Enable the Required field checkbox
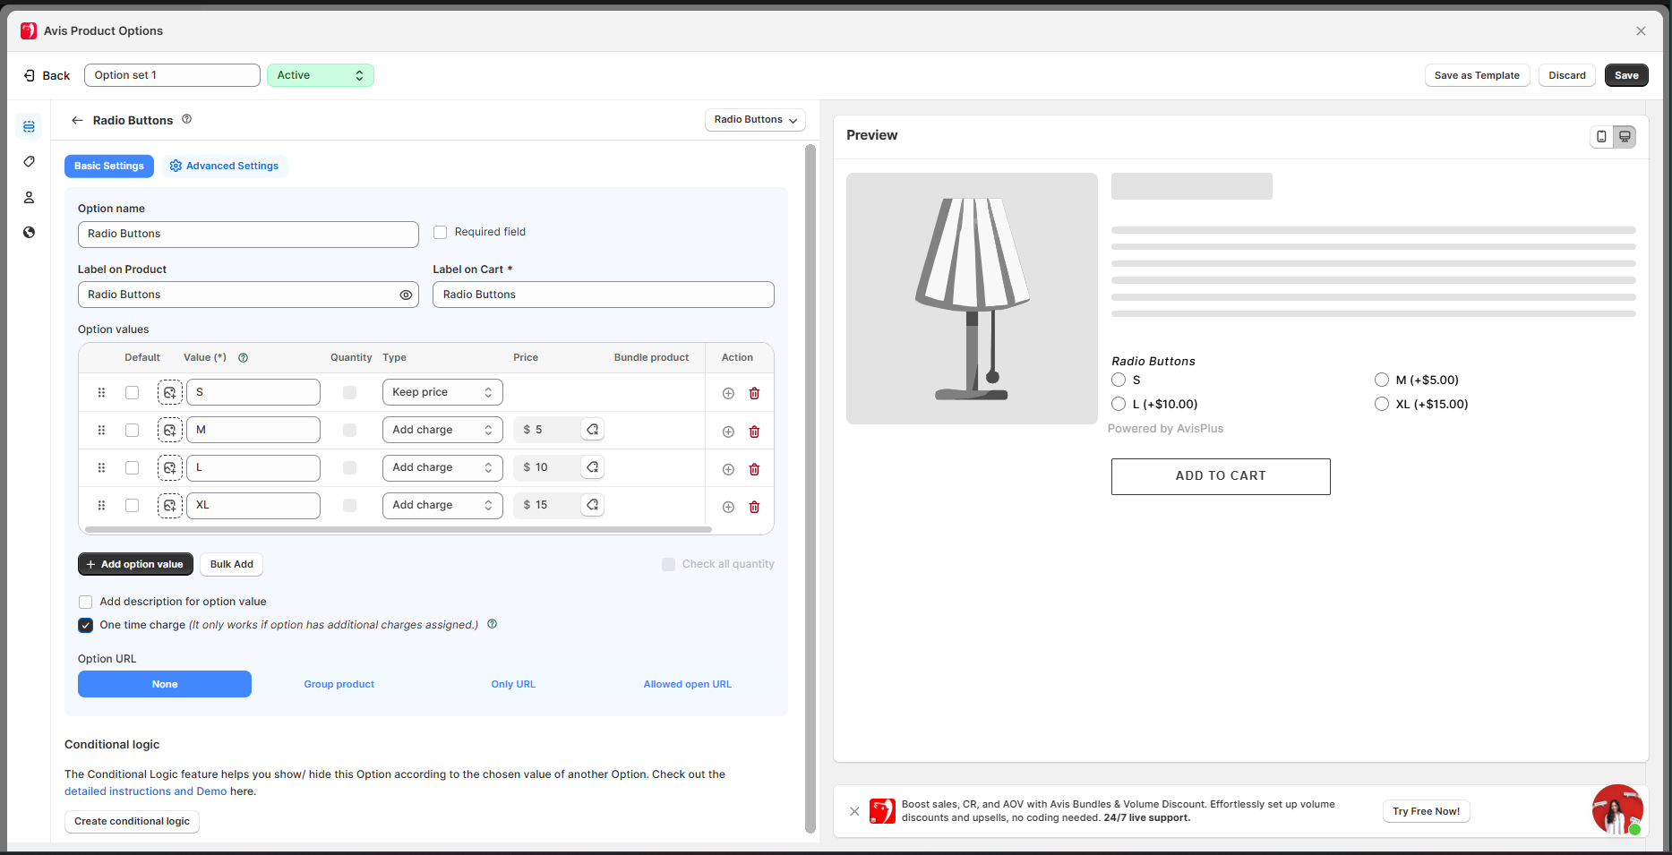The height and width of the screenshot is (855, 1672). coord(441,232)
